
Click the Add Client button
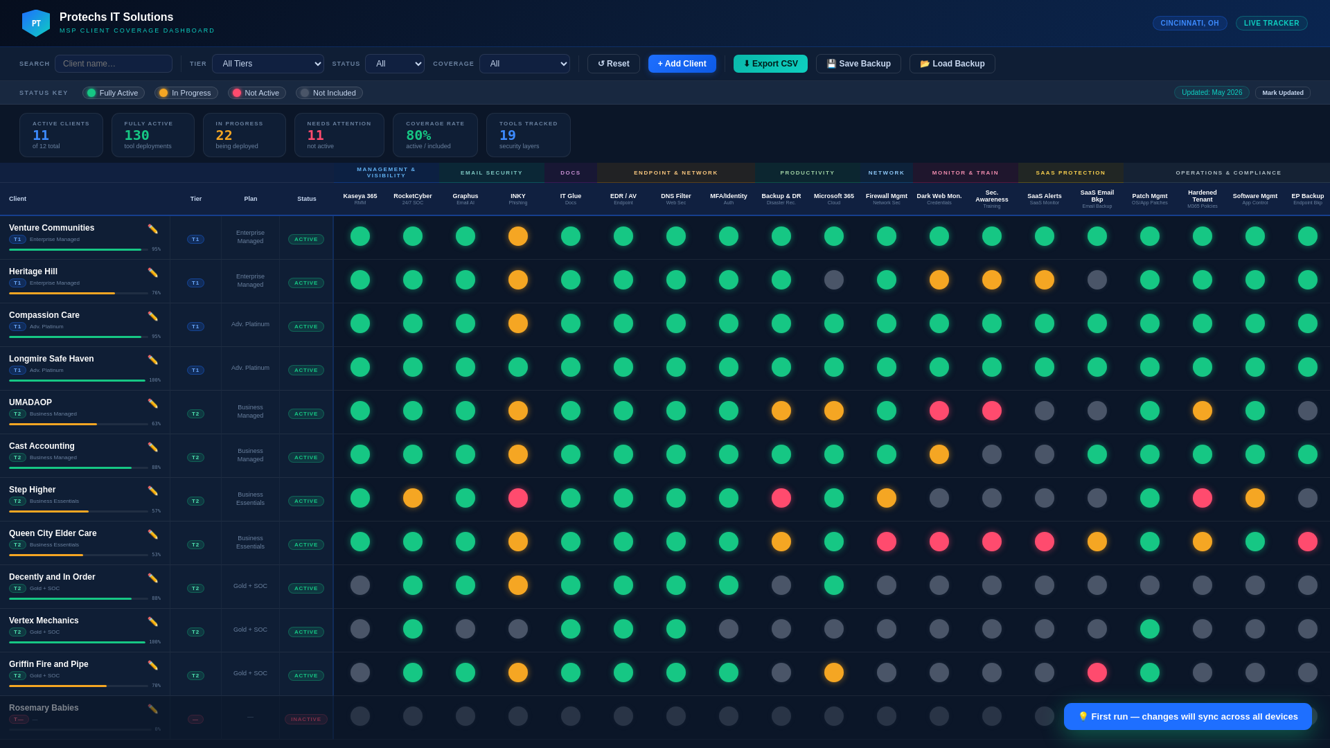click(x=682, y=64)
